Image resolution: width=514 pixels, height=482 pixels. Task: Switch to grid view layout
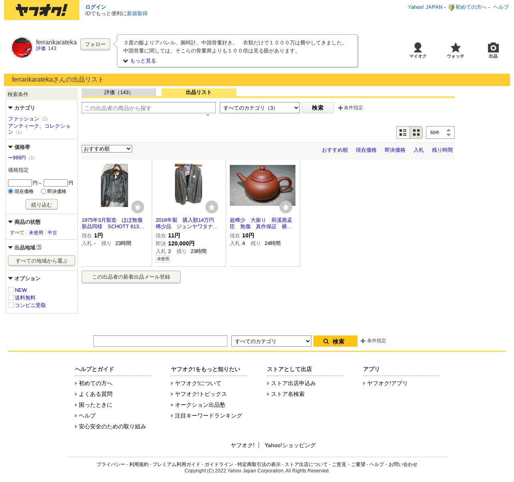pos(416,133)
